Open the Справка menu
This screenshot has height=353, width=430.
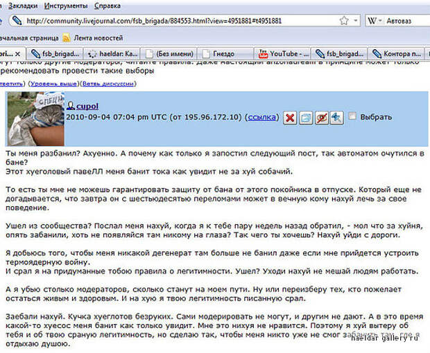click(x=108, y=6)
